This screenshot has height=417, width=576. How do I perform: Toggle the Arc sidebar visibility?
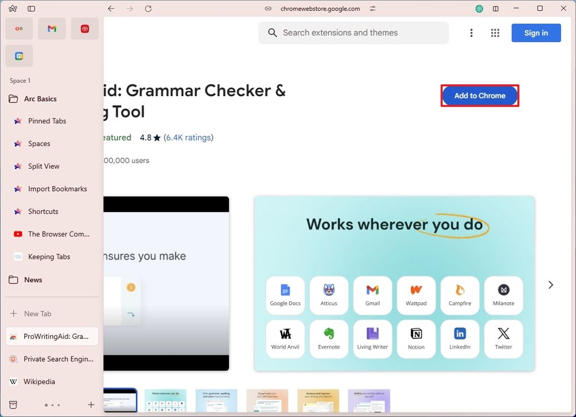pos(31,8)
